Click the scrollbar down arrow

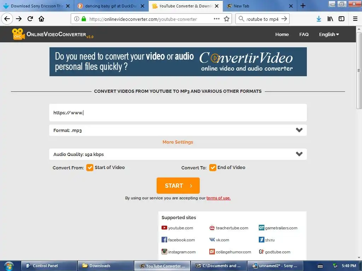pos(359,258)
